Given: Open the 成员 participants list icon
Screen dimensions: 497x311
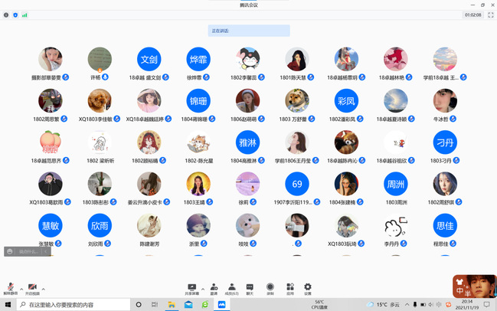Looking at the screenshot, I should [x=231, y=288].
